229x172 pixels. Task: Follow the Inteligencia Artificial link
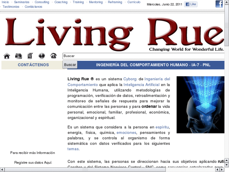coord(141,85)
